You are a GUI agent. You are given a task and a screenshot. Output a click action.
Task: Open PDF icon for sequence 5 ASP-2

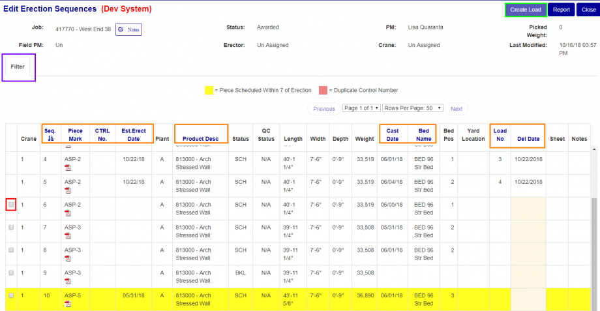pos(68,190)
